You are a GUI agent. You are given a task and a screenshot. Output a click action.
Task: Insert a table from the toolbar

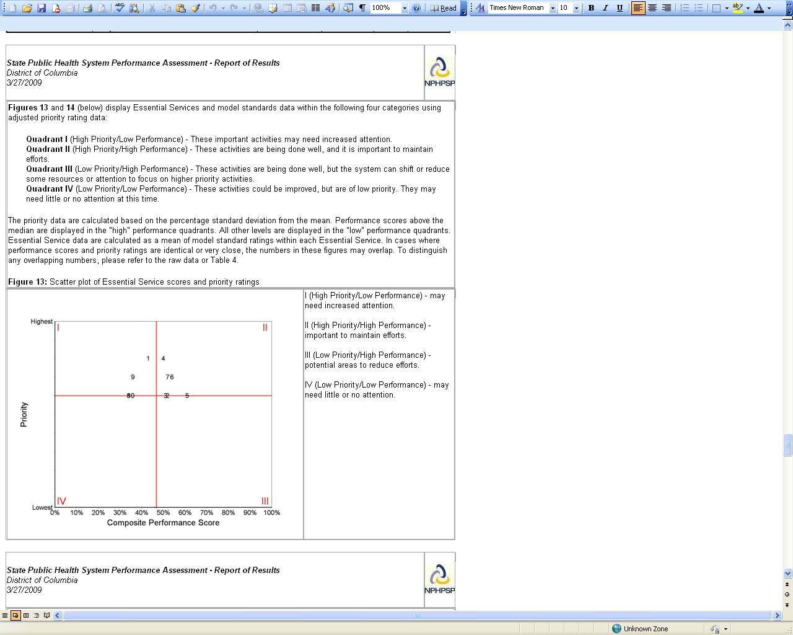(x=287, y=8)
